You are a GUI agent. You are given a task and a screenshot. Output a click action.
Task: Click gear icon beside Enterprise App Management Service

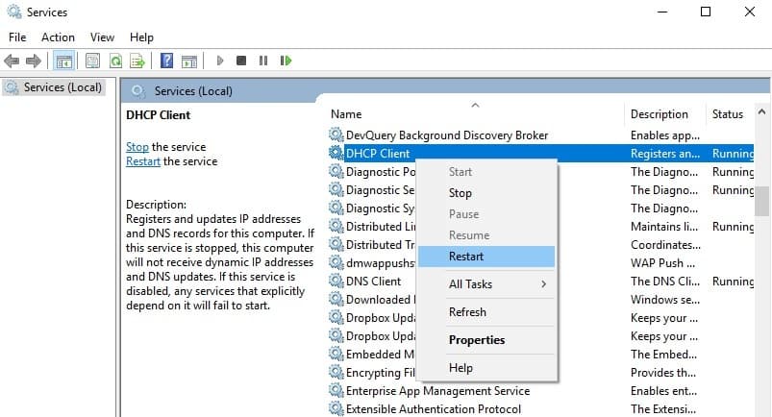(336, 390)
